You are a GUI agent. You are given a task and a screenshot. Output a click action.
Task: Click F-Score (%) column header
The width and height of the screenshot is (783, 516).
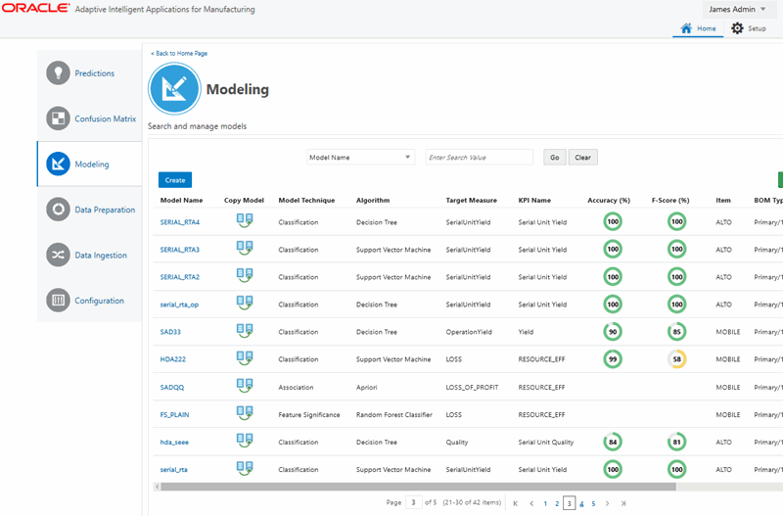tap(670, 201)
